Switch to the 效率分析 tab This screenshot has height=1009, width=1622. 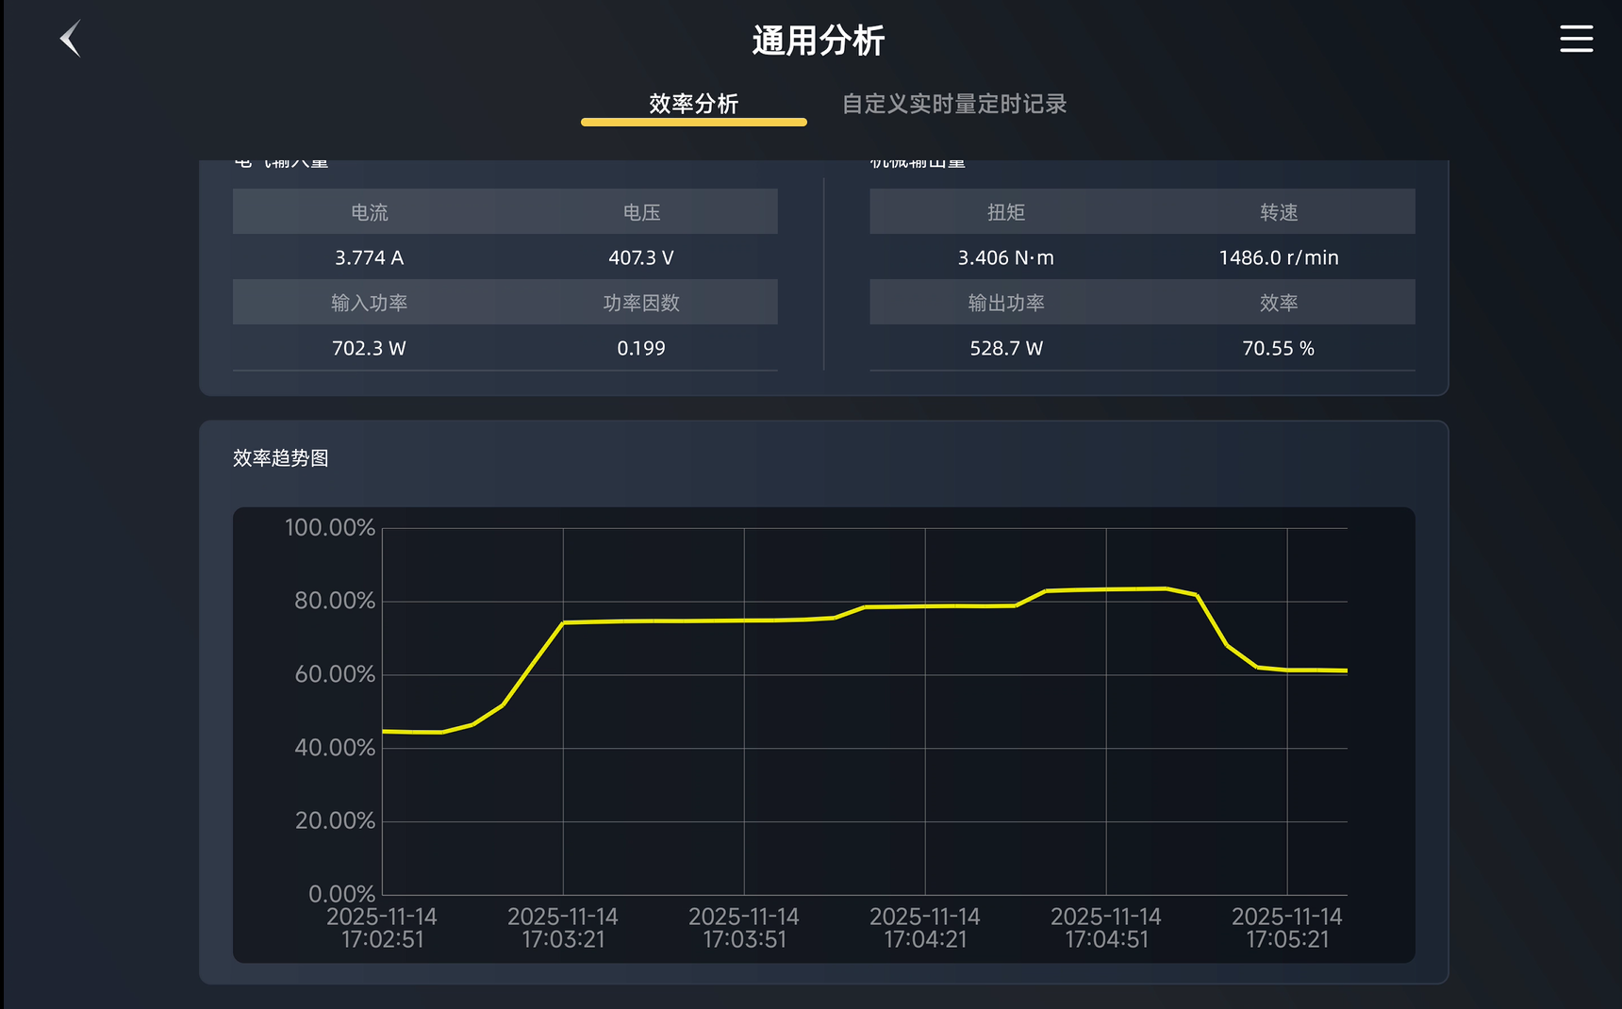tap(693, 104)
